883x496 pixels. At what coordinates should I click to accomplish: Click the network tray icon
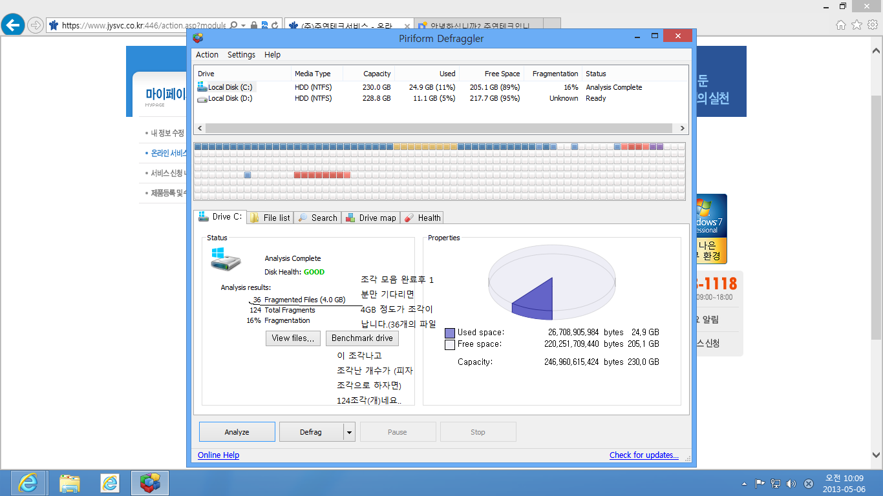776,483
